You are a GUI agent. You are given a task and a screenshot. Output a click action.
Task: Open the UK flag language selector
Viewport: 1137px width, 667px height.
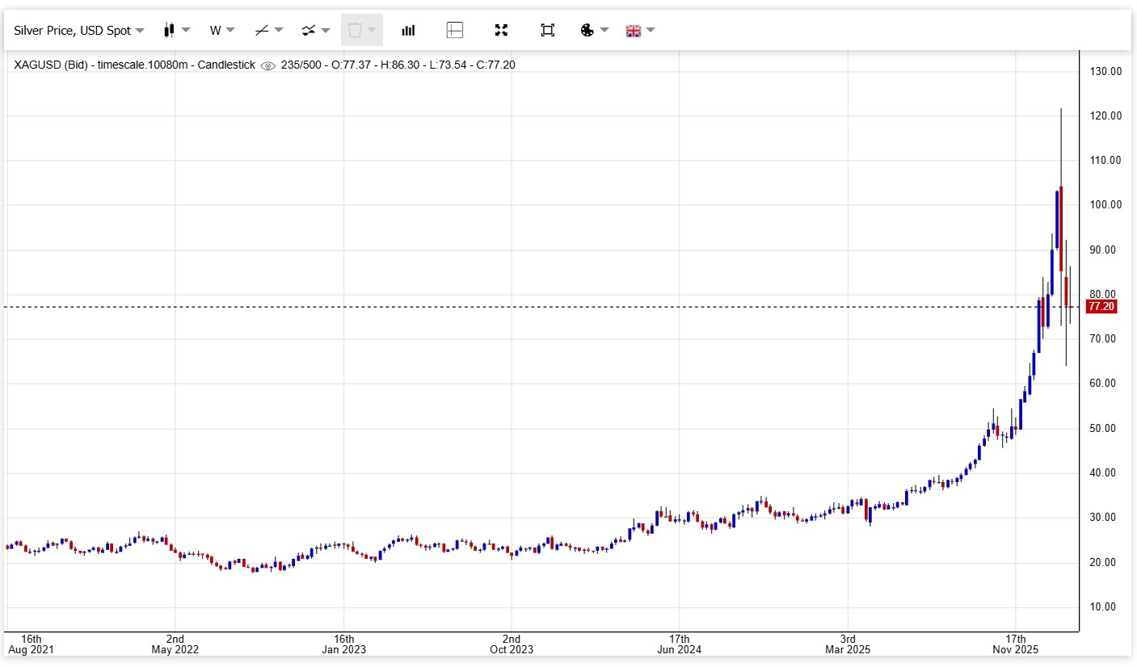click(639, 31)
